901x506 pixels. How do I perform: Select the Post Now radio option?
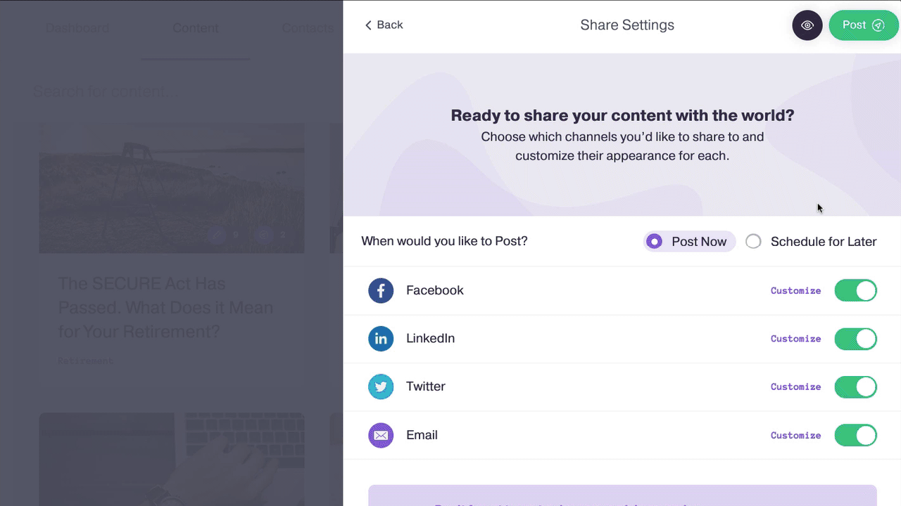pos(655,242)
